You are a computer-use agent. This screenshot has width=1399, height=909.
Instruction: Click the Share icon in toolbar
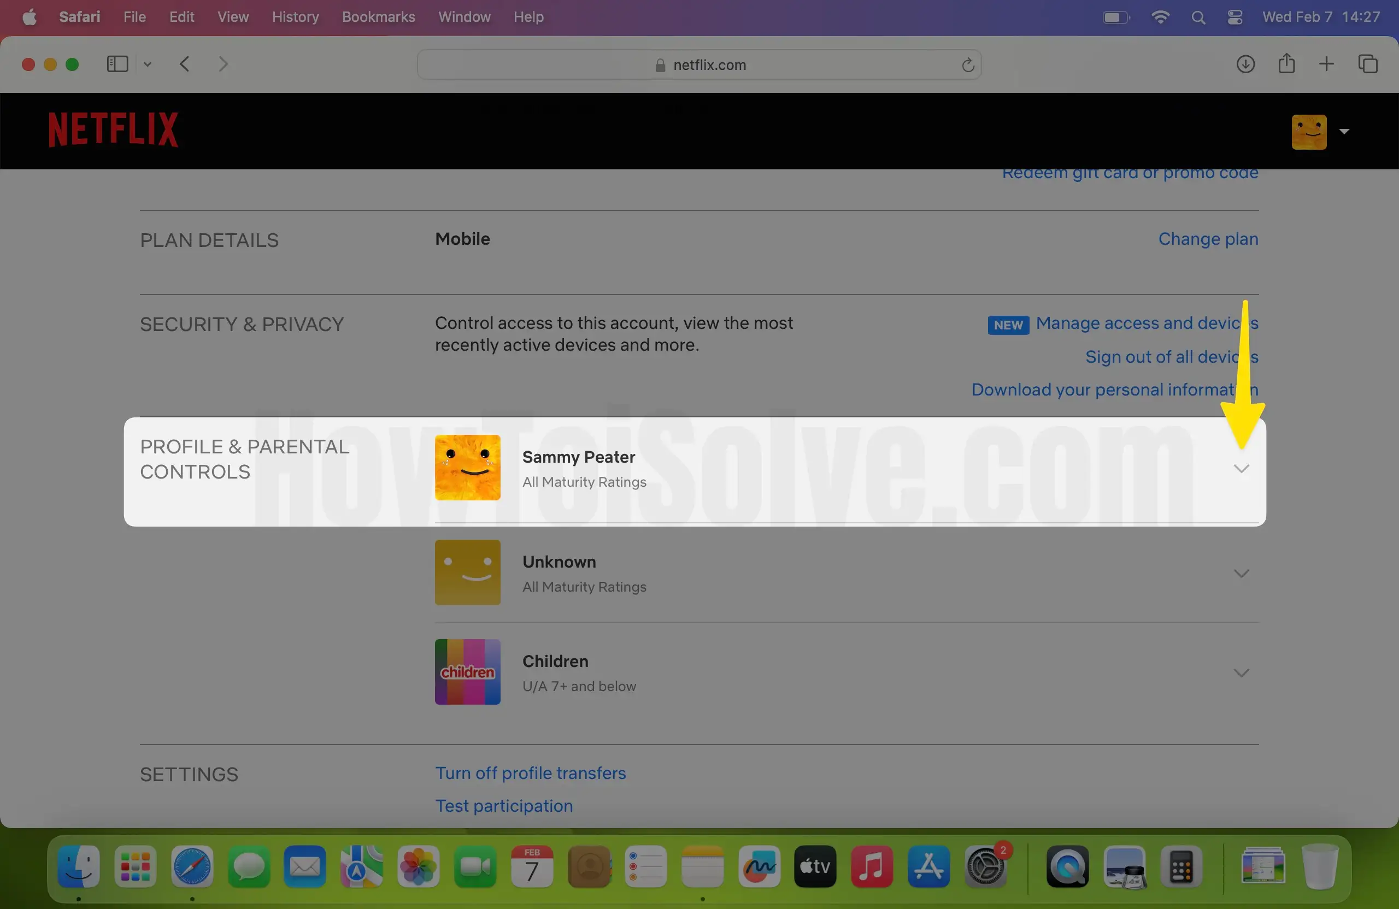point(1286,63)
